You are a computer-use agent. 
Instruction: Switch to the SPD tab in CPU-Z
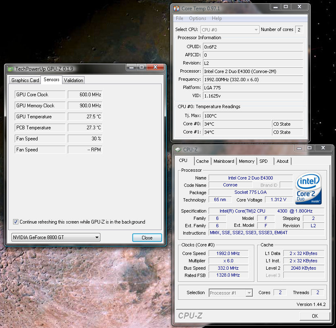coord(264,161)
